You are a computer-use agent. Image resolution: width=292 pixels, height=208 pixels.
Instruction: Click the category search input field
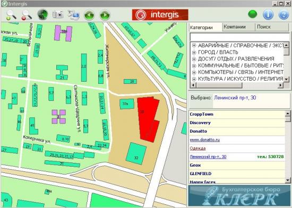[x=239, y=37]
